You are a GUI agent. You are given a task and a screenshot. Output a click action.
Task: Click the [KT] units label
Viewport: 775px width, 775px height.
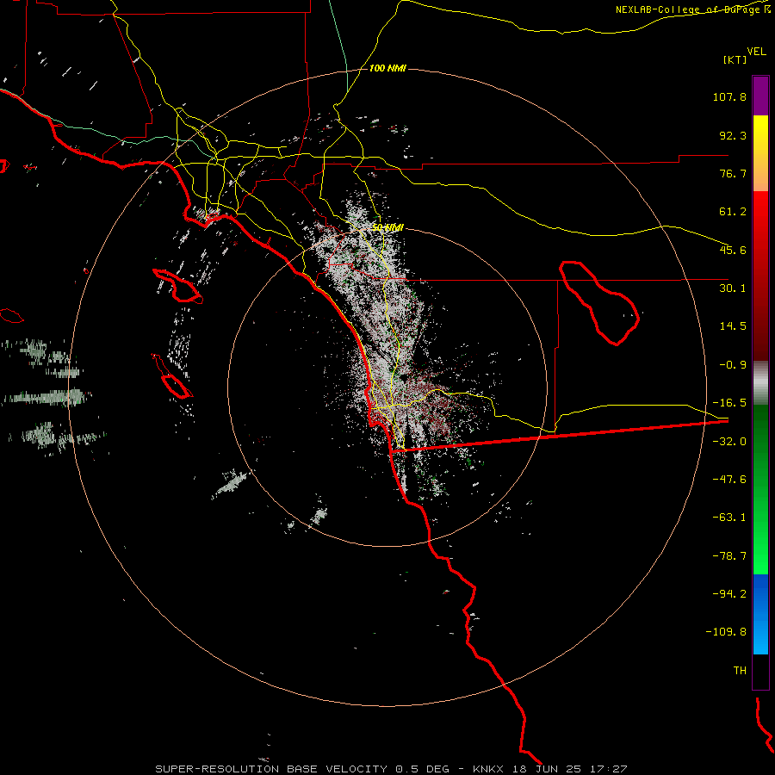pyautogui.click(x=735, y=59)
